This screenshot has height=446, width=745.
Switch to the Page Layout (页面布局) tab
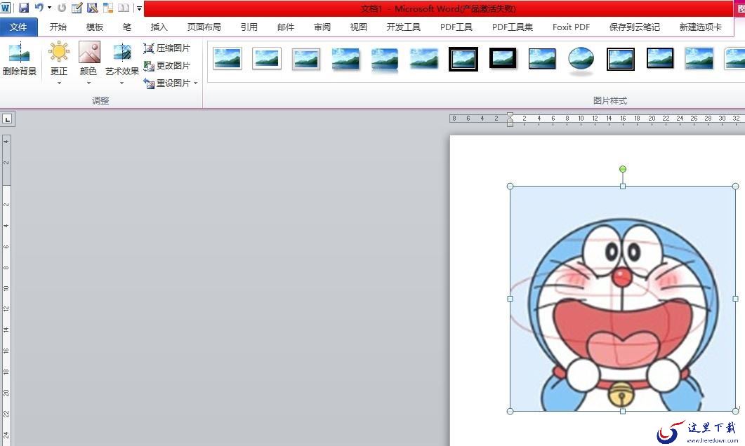point(204,27)
